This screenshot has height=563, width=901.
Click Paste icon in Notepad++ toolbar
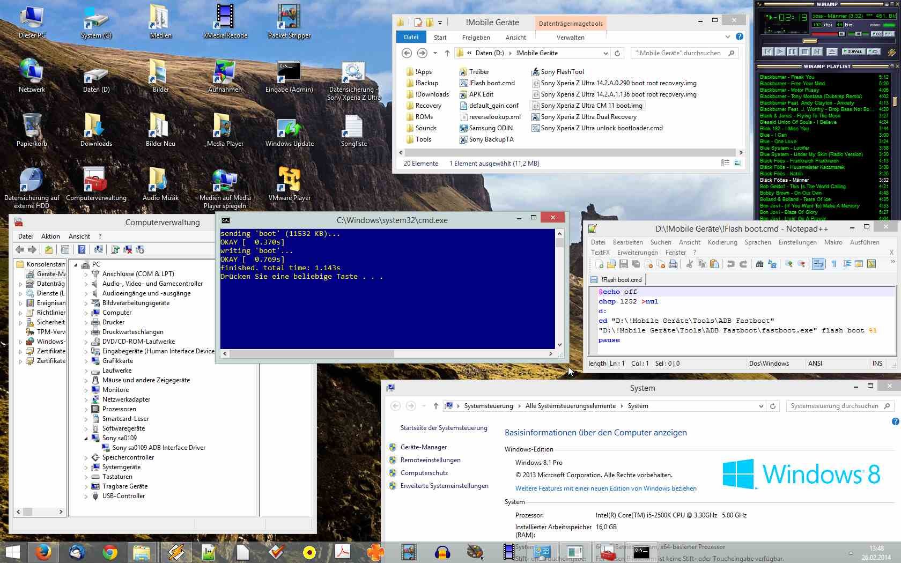tap(714, 264)
